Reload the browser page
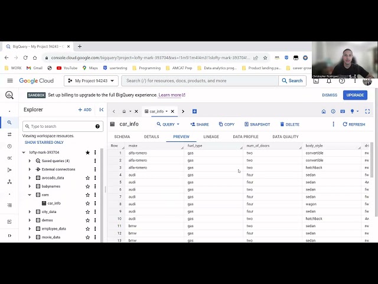 (x=25, y=58)
